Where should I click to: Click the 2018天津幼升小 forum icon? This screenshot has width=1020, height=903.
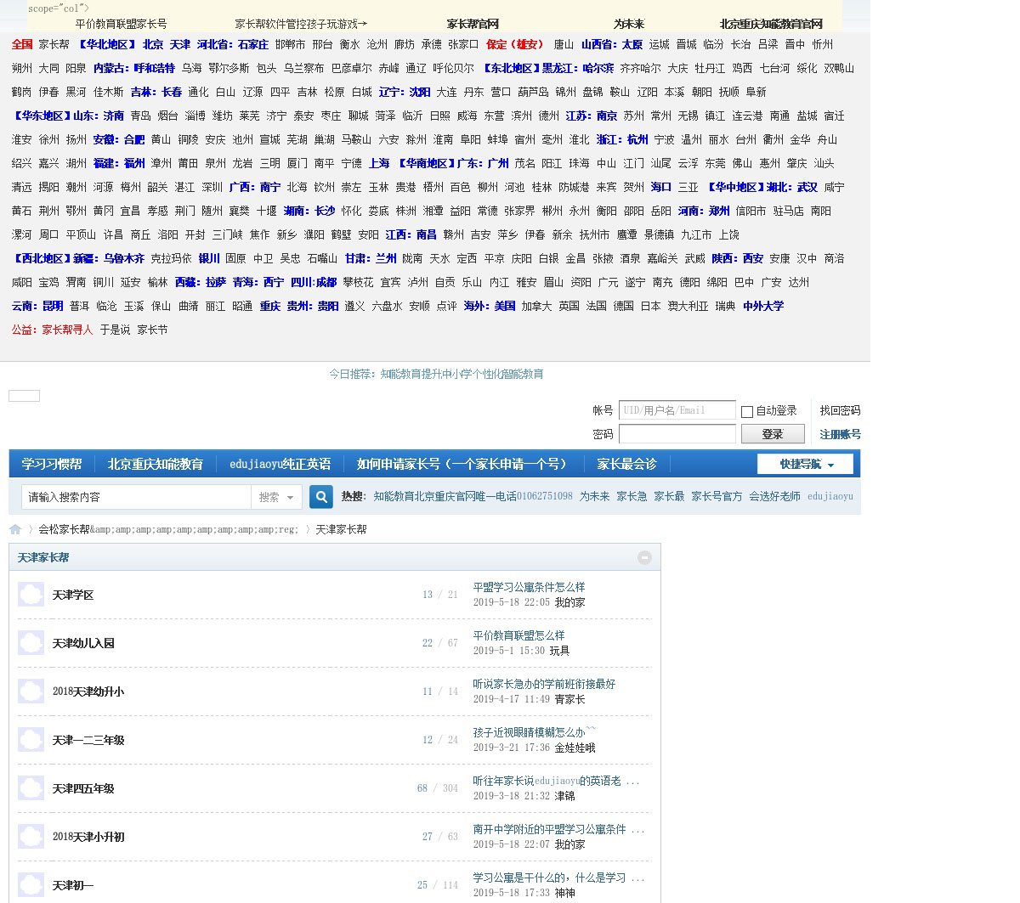pos(31,691)
